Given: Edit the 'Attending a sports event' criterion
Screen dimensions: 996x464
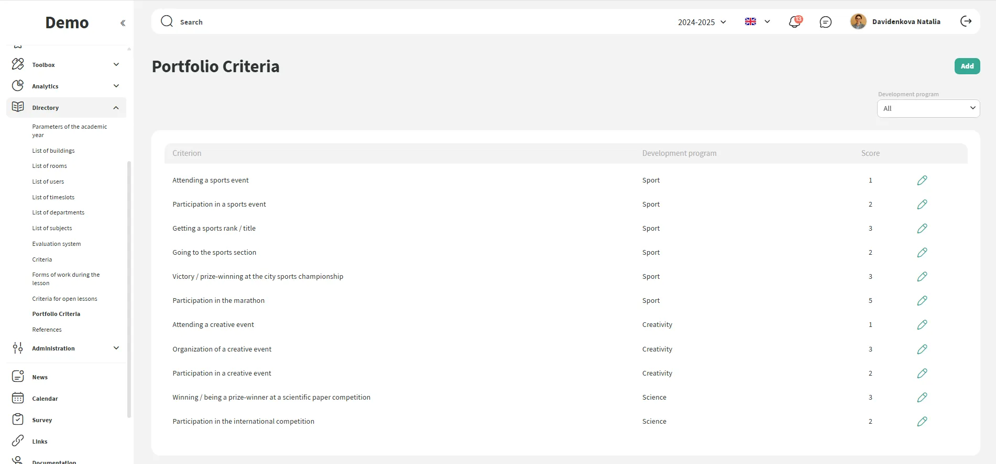Looking at the screenshot, I should click(x=922, y=180).
